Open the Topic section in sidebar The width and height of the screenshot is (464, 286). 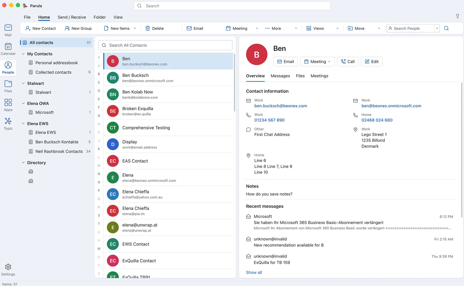click(x=8, y=124)
